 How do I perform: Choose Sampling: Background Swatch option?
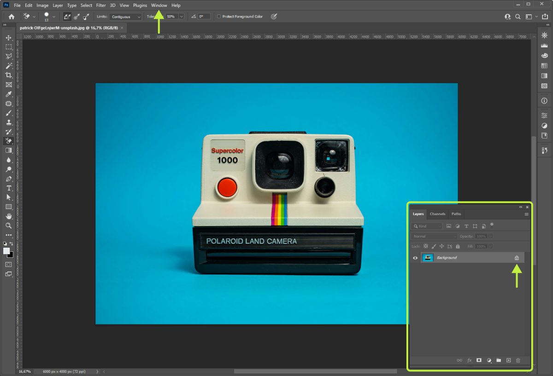pyautogui.click(x=86, y=17)
